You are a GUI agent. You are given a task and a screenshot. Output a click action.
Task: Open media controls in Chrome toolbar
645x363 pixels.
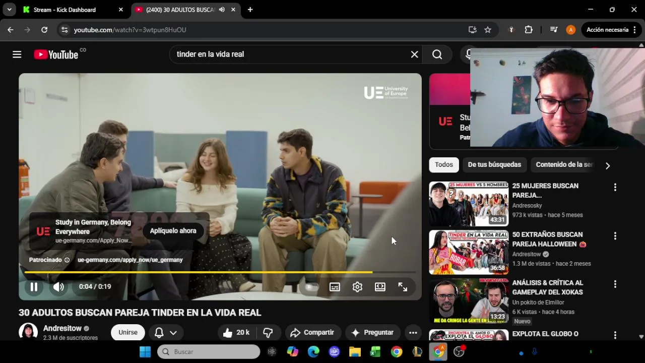[554, 30]
